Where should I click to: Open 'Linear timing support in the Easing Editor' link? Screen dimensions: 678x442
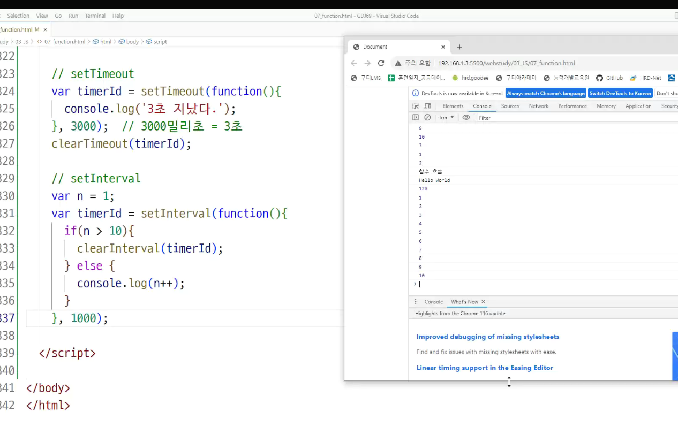coord(485,368)
